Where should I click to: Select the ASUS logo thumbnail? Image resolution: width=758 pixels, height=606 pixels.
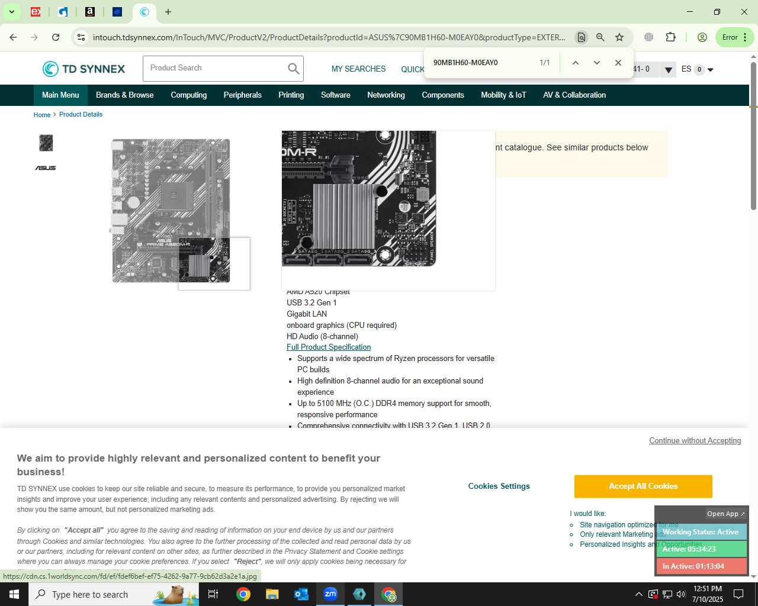(x=46, y=168)
